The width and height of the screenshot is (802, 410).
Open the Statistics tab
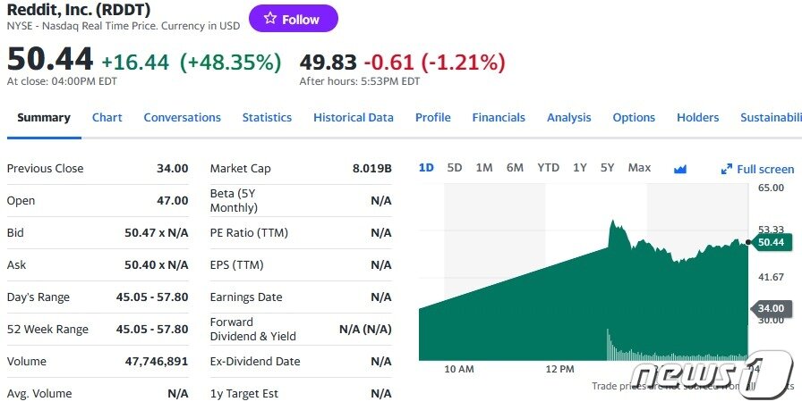[x=267, y=118]
